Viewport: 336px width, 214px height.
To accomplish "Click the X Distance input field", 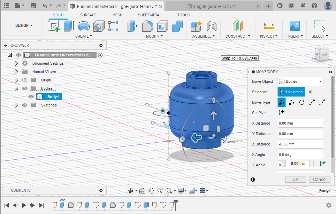I will 300,123.
